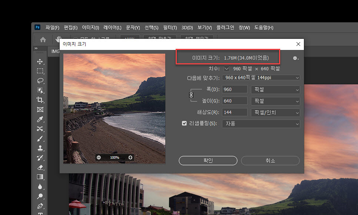
Task: Open the 3D(D) menu
Action: point(187,28)
